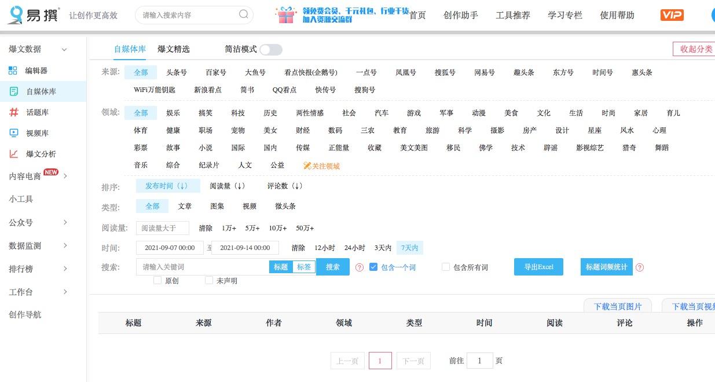Click the 导出Excel button
This screenshot has width=715, height=382.
tap(538, 267)
